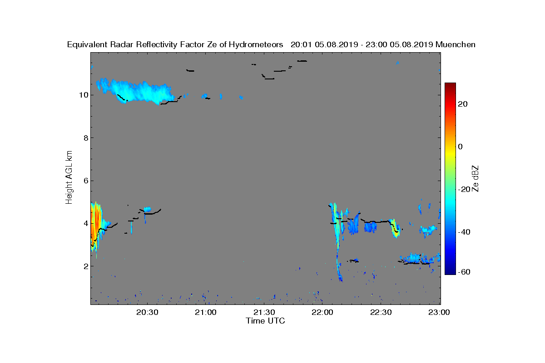Click the 21:30 time tick label
The image size is (545, 363).
(264, 313)
